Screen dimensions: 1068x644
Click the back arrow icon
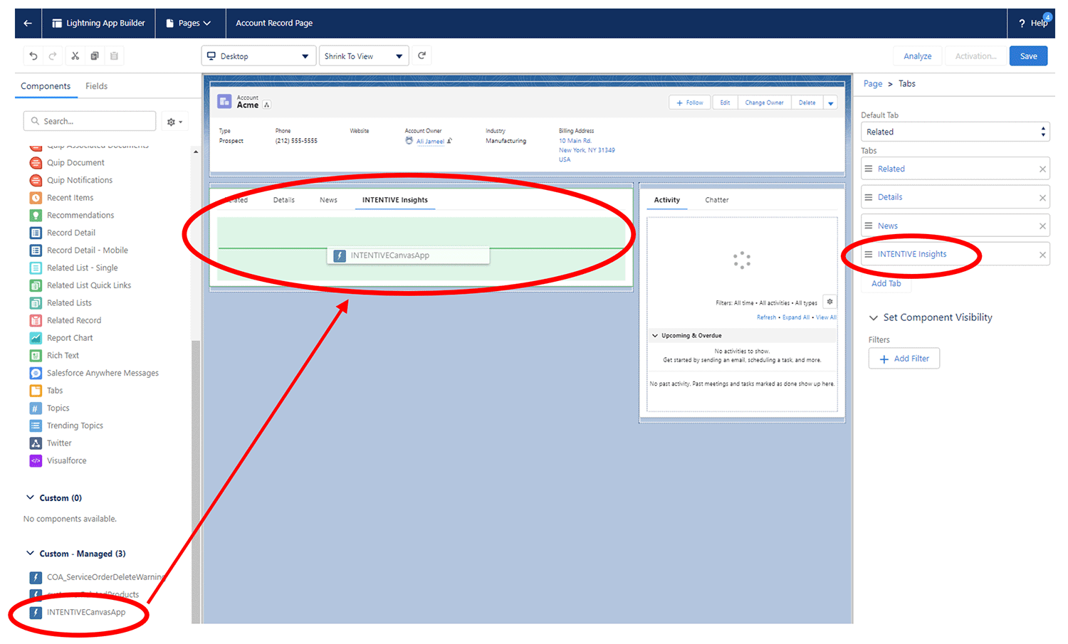(28, 23)
